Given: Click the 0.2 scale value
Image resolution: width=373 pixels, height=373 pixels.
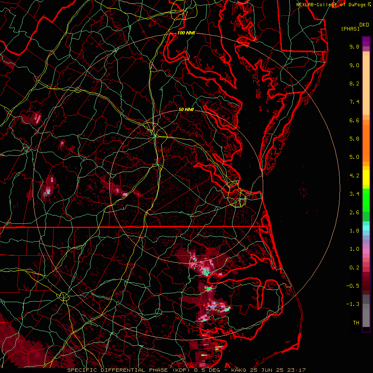Looking at the screenshot, I should point(354,268).
